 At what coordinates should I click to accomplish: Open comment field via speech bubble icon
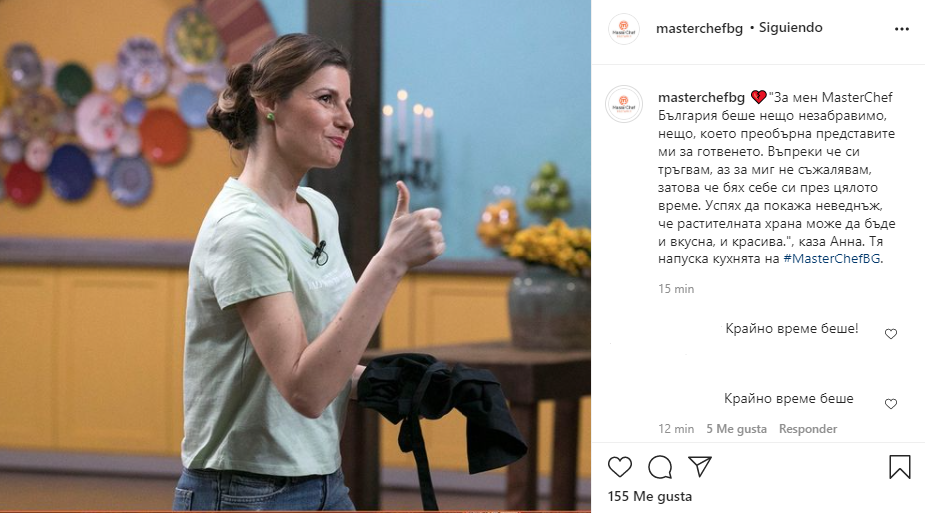[x=660, y=467]
